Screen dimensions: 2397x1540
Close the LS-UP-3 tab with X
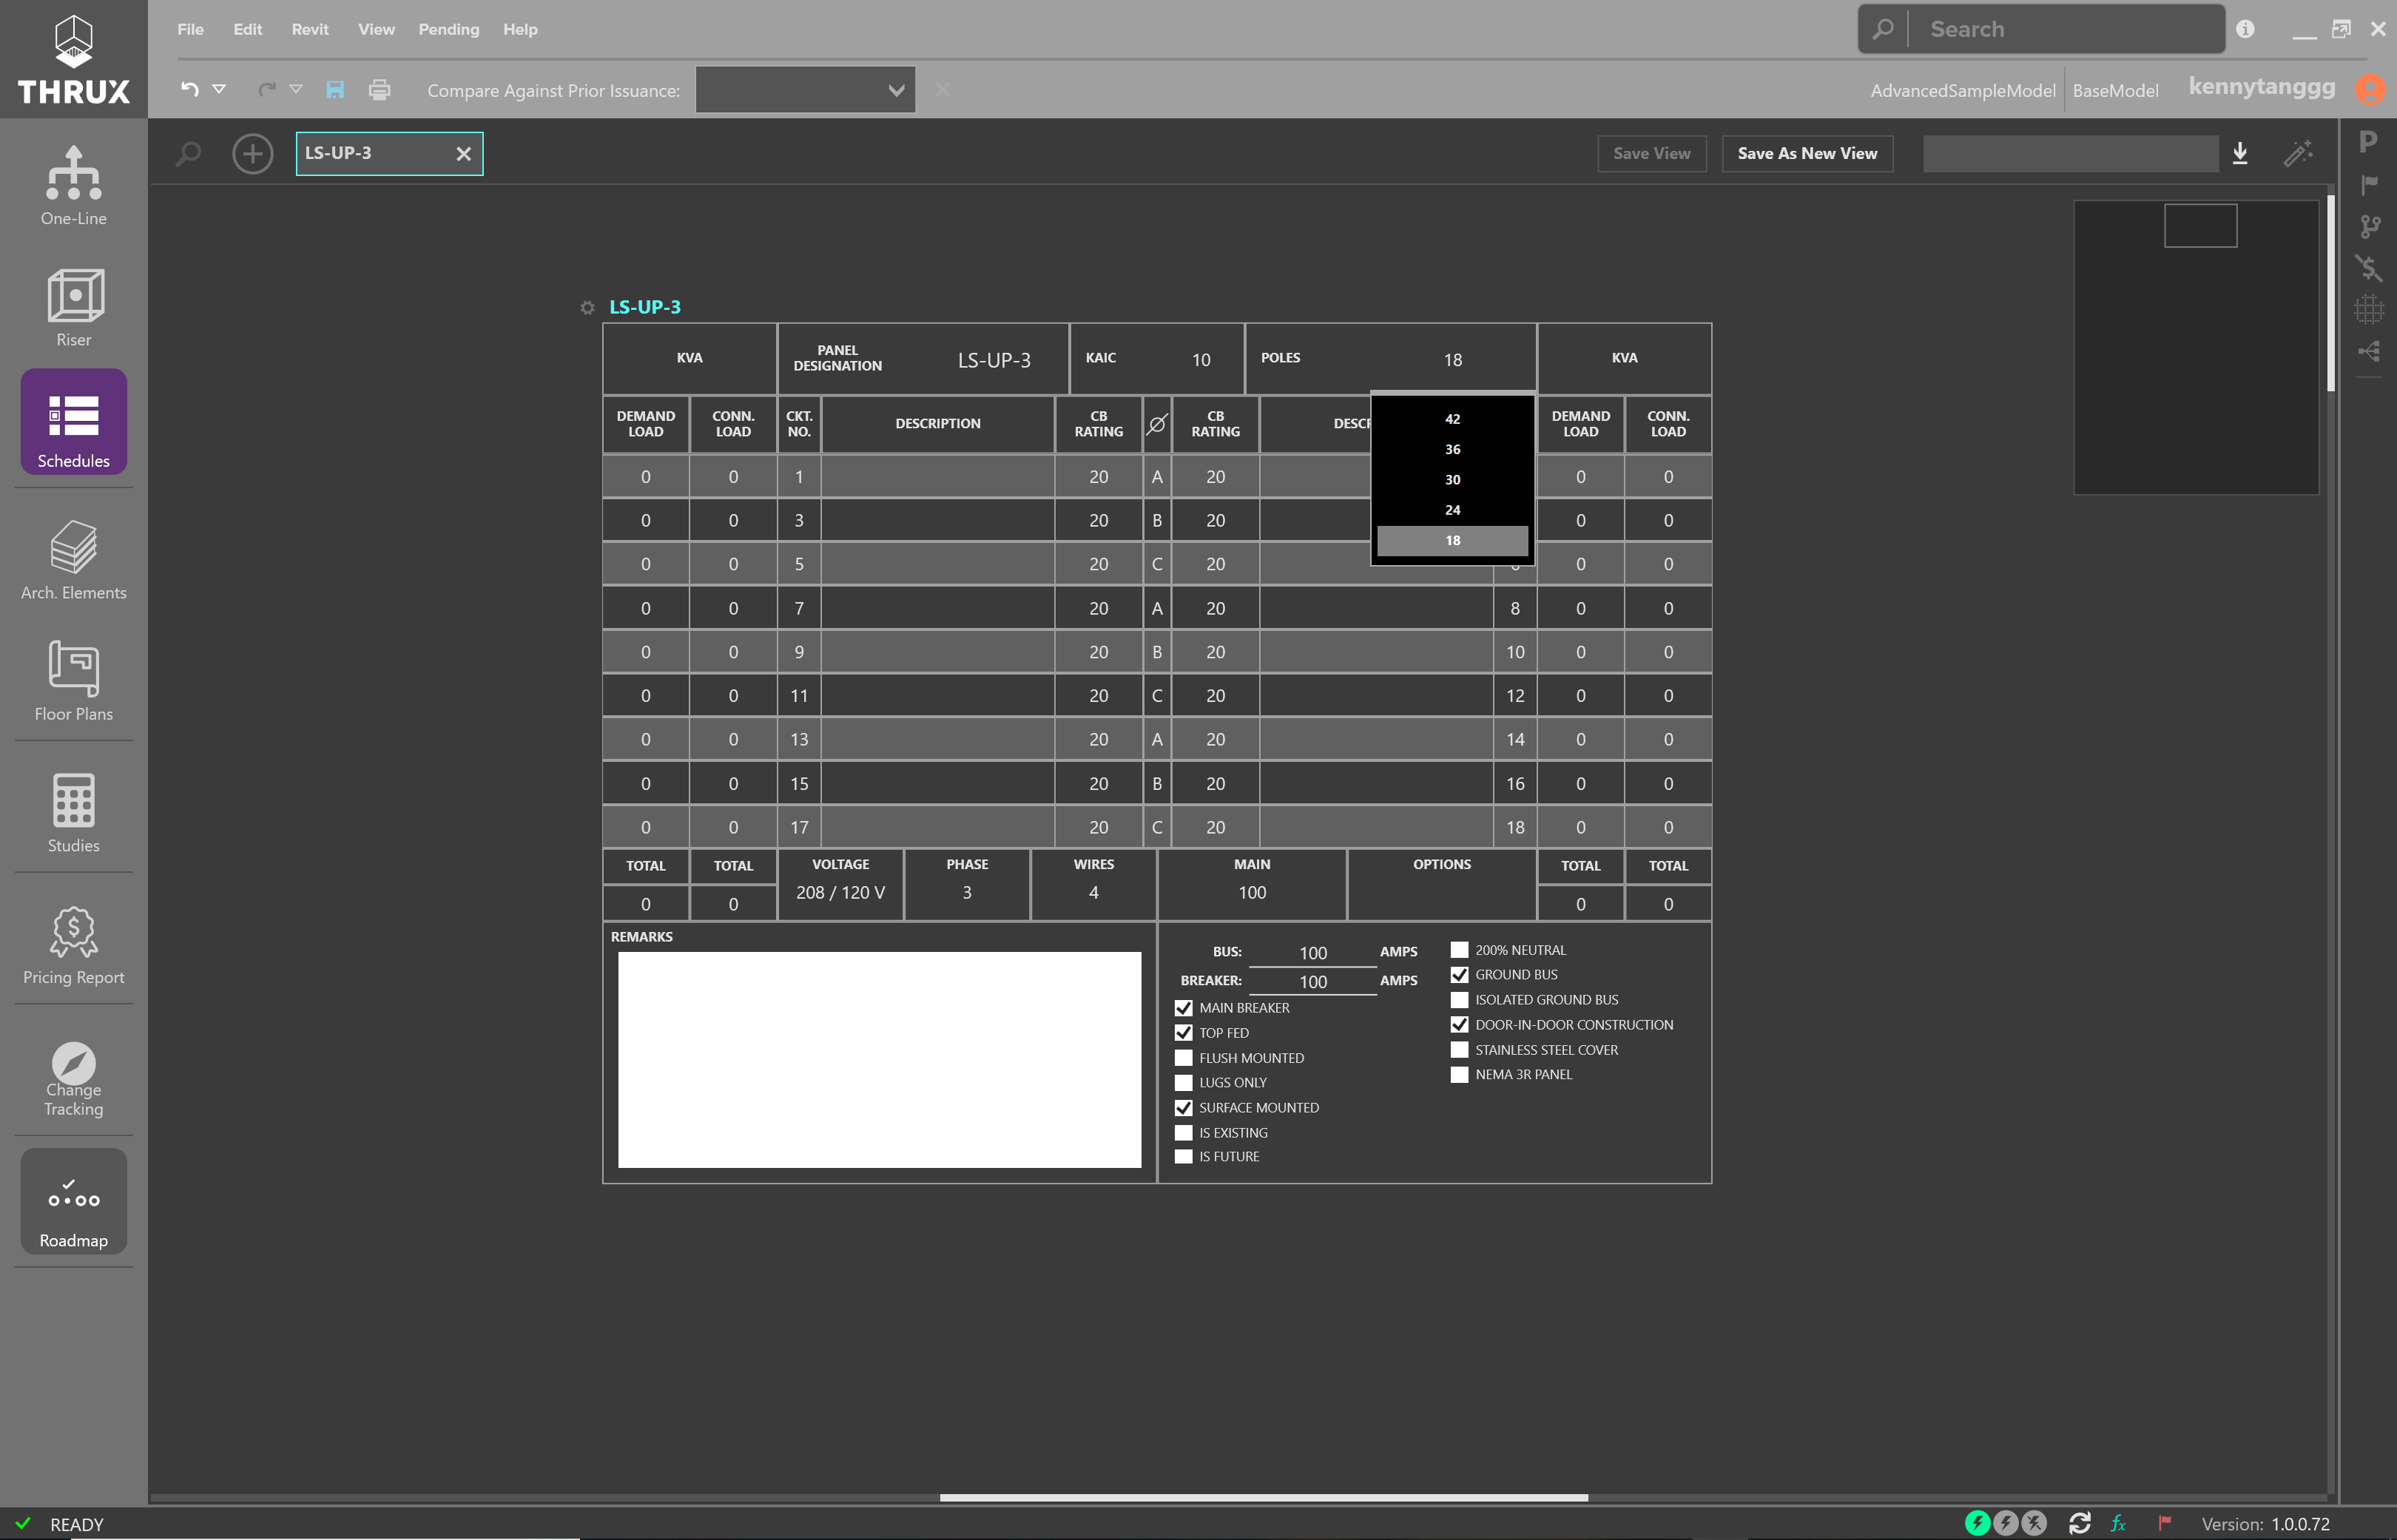coord(463,153)
